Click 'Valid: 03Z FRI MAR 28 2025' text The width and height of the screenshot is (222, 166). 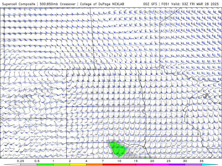195,4
